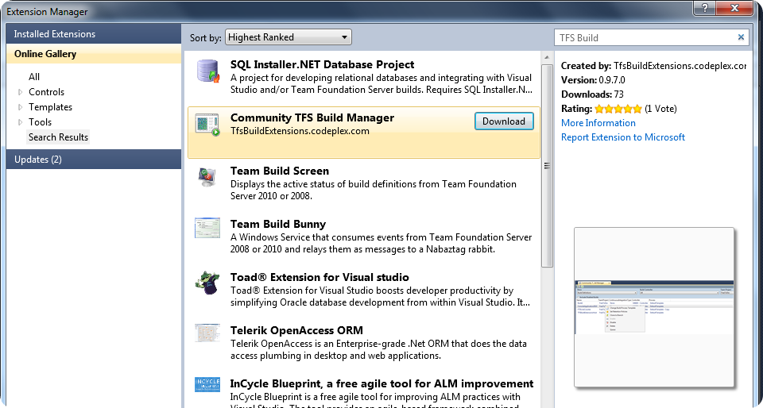Click the Created by author text
Image resolution: width=763 pixels, height=408 pixels.
653,66
